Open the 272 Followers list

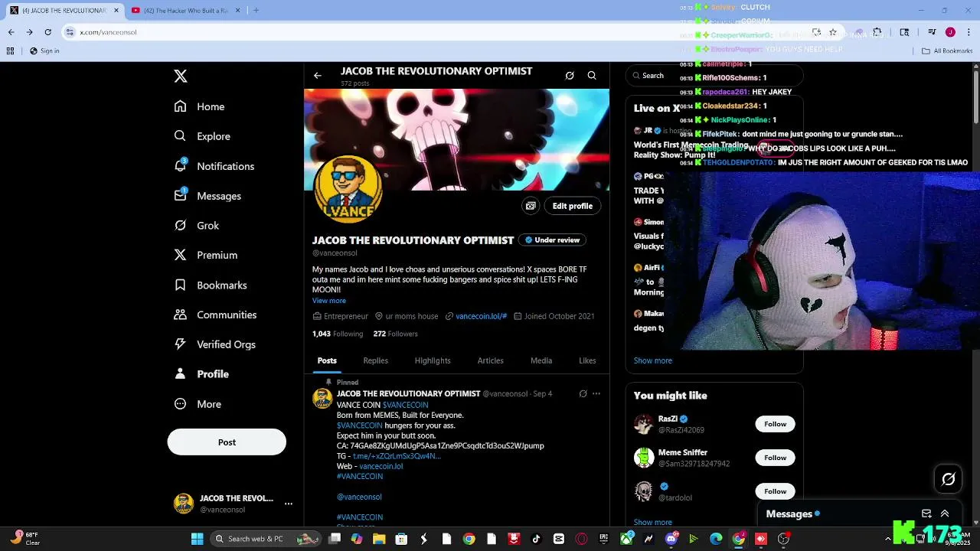coord(396,334)
